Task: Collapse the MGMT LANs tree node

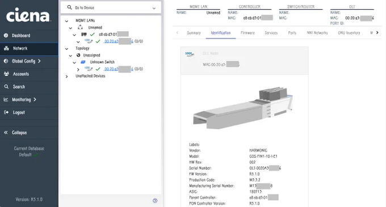Action: tap(67, 21)
